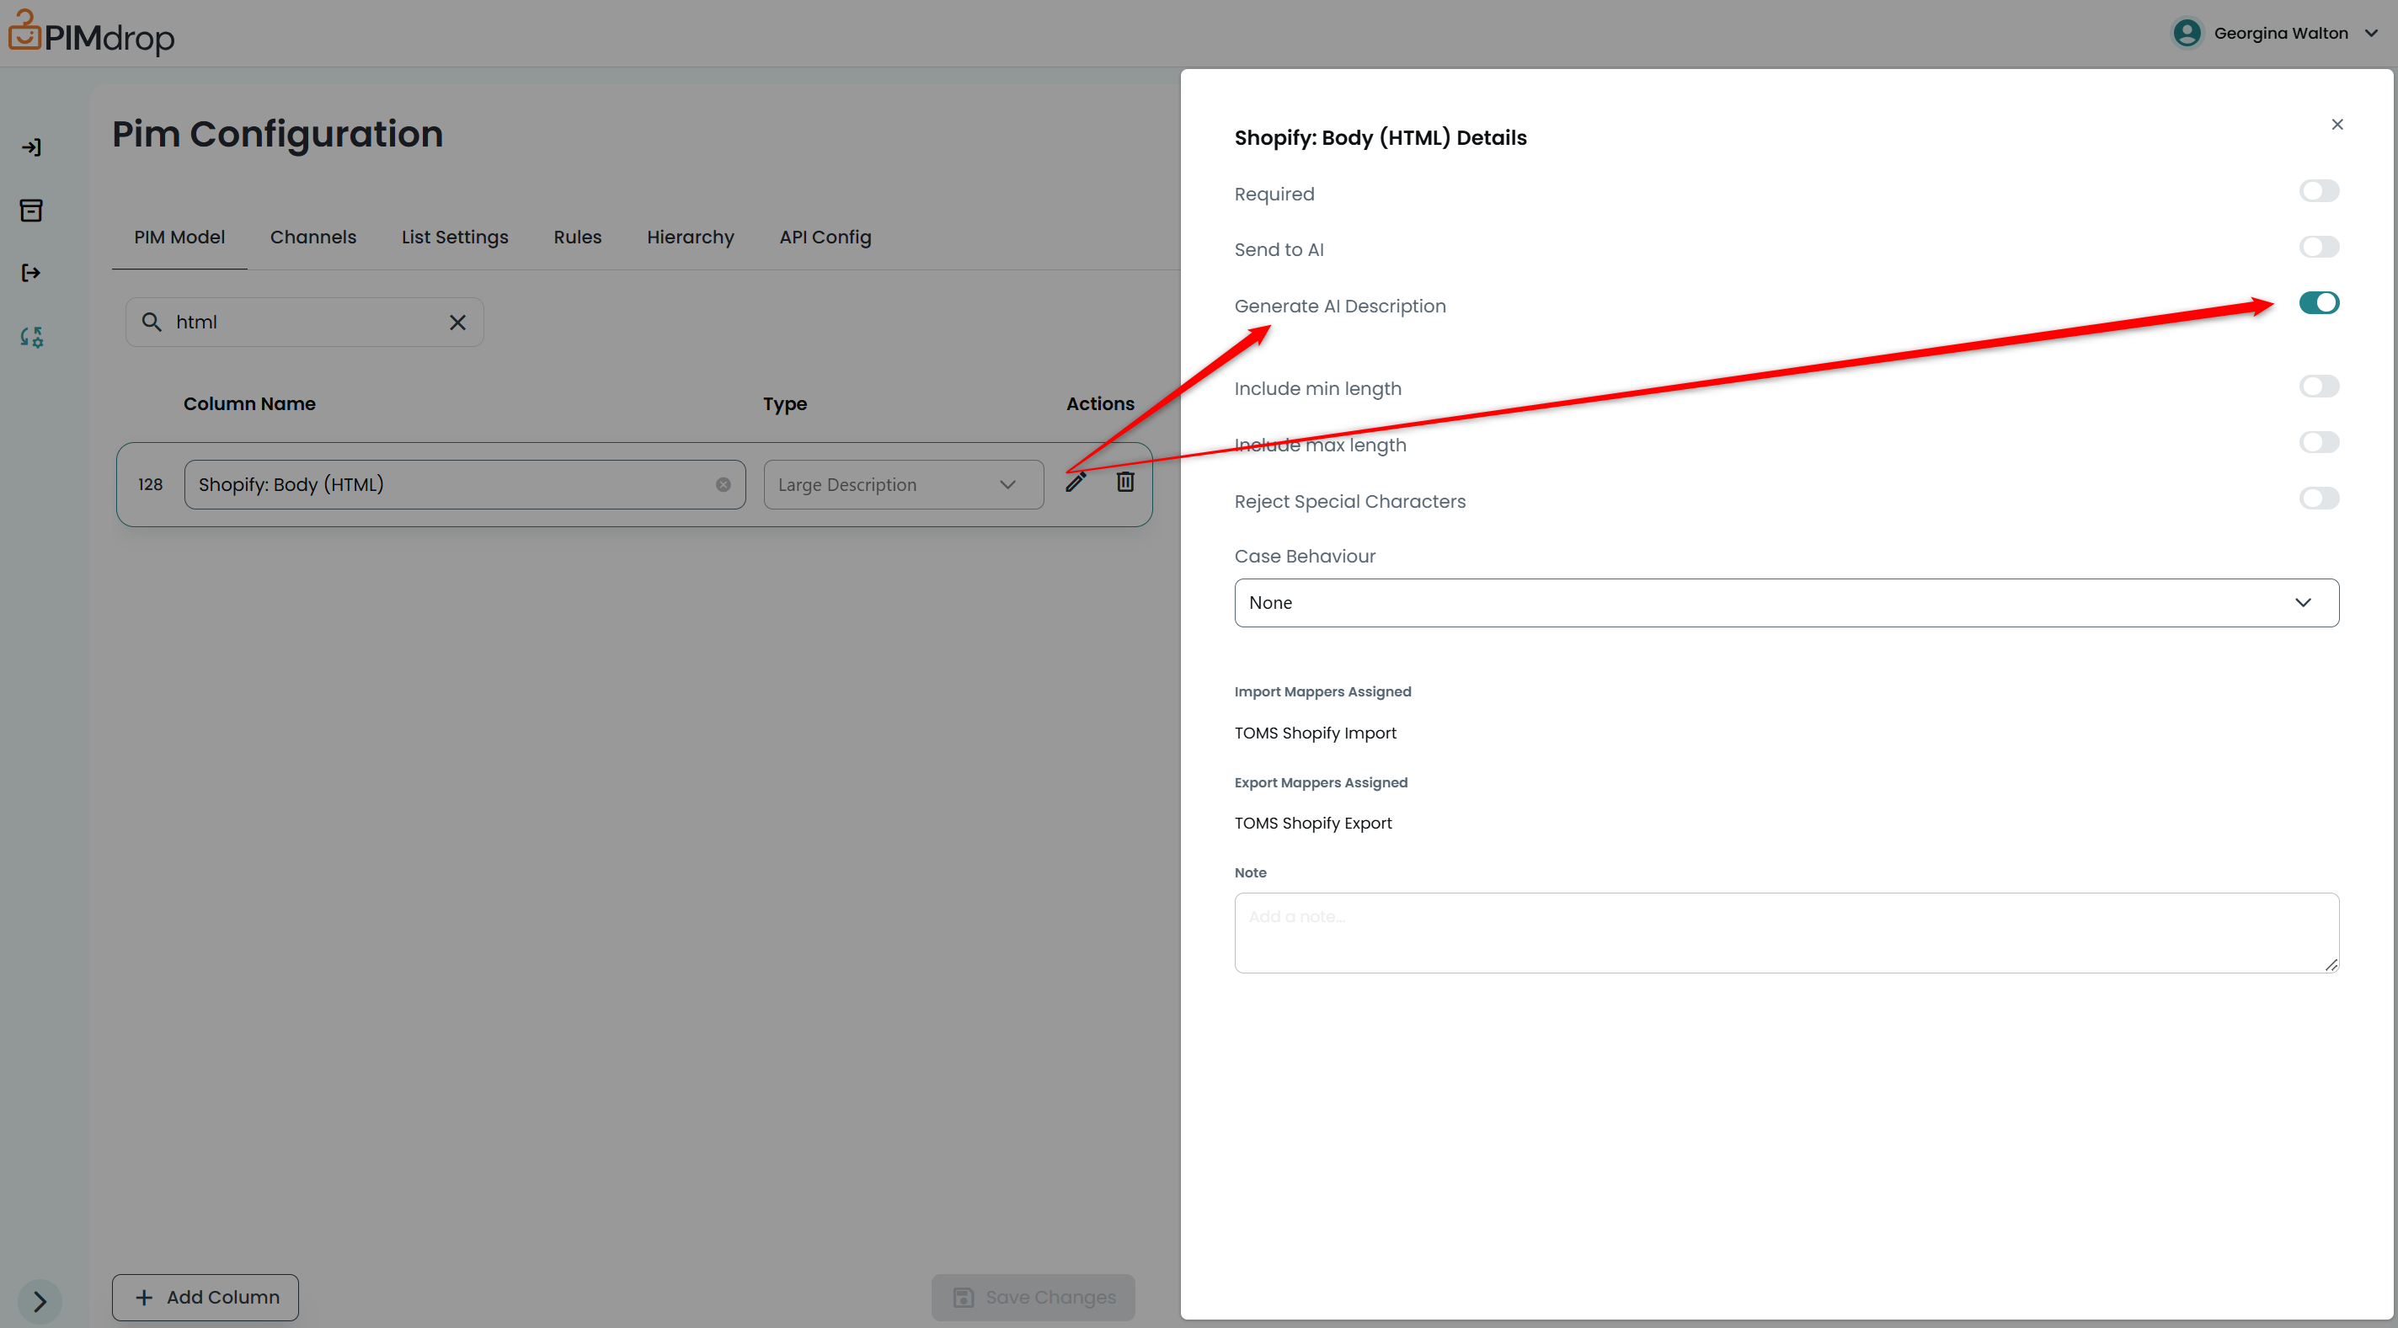Open the archive box icon in sidebar
The height and width of the screenshot is (1328, 2398).
tap(32, 211)
